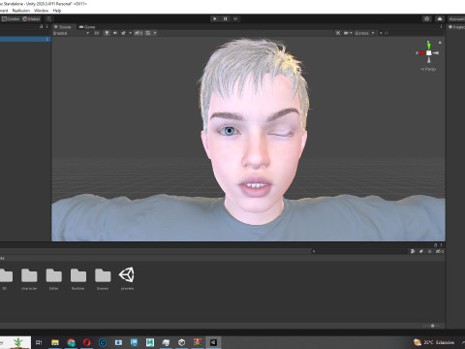Open the Shaded draw mode dropdown
This screenshot has height=349, width=465.
pos(71,33)
